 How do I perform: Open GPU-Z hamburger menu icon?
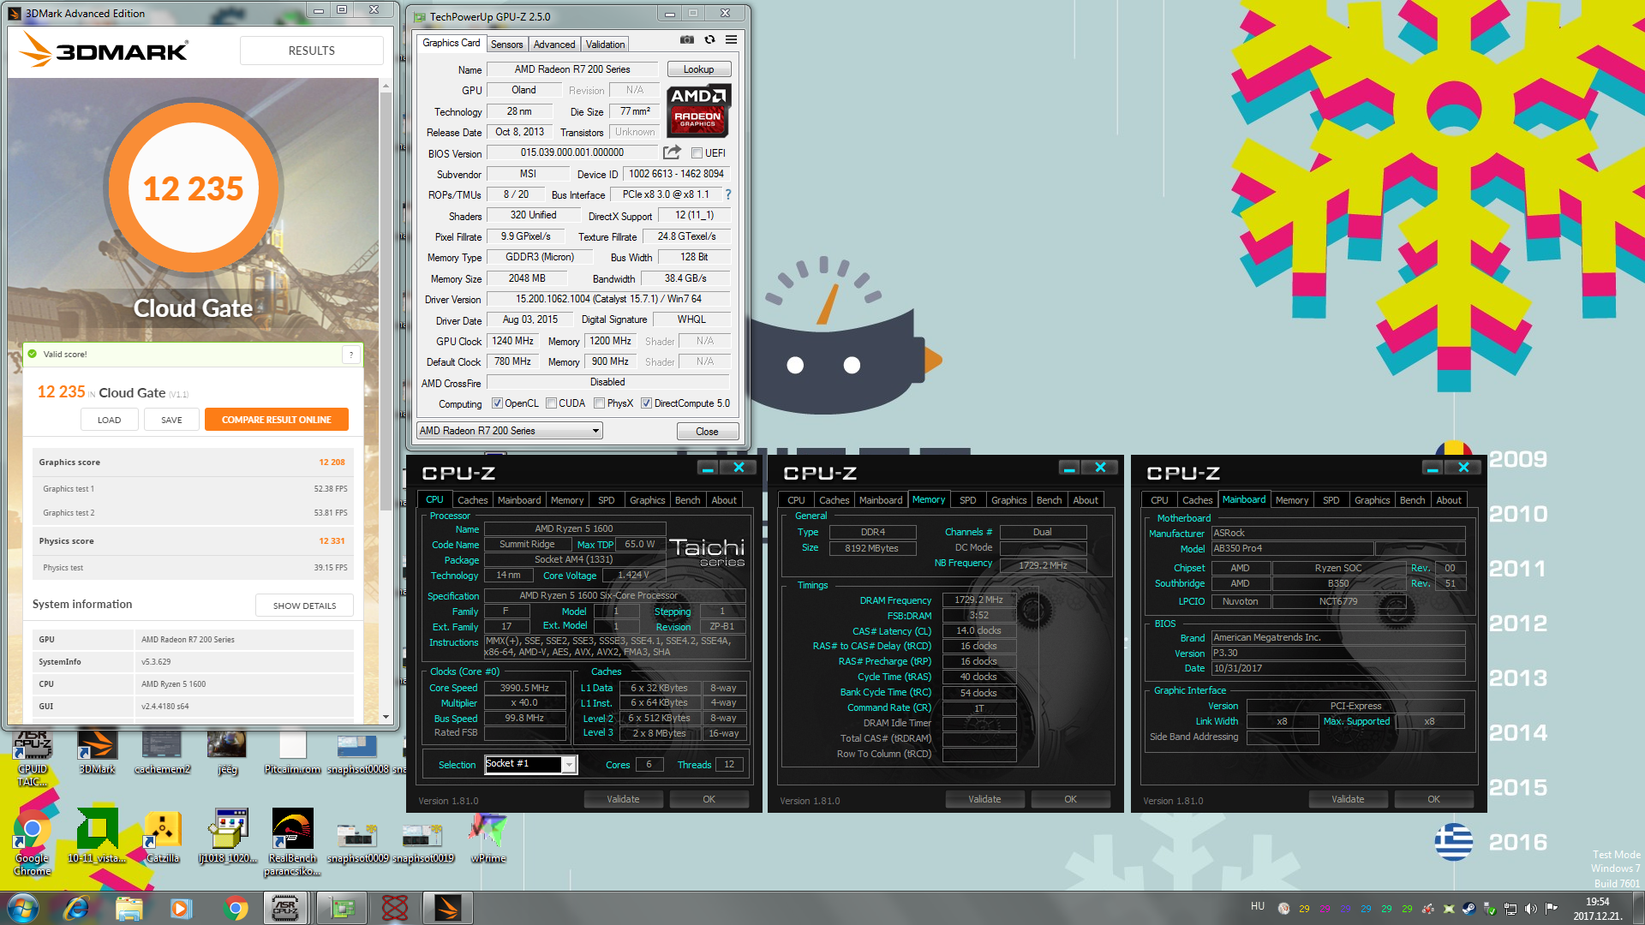(x=731, y=40)
